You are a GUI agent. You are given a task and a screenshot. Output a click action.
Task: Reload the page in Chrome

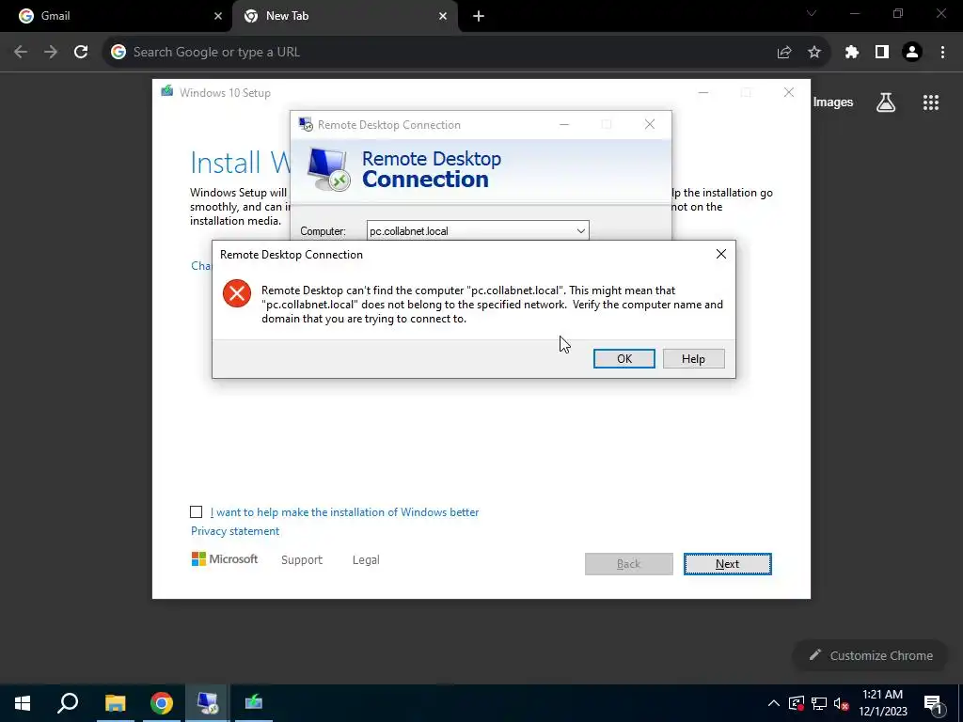81,53
